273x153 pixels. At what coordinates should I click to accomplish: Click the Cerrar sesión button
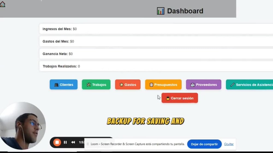click(x=180, y=98)
